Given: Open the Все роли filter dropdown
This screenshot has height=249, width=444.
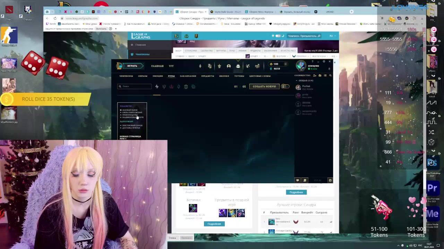Looking at the screenshot, I should click(280, 56).
